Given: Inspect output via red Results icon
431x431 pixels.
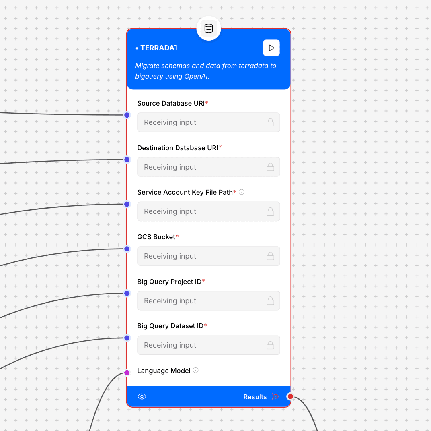Looking at the screenshot, I should (x=275, y=397).
